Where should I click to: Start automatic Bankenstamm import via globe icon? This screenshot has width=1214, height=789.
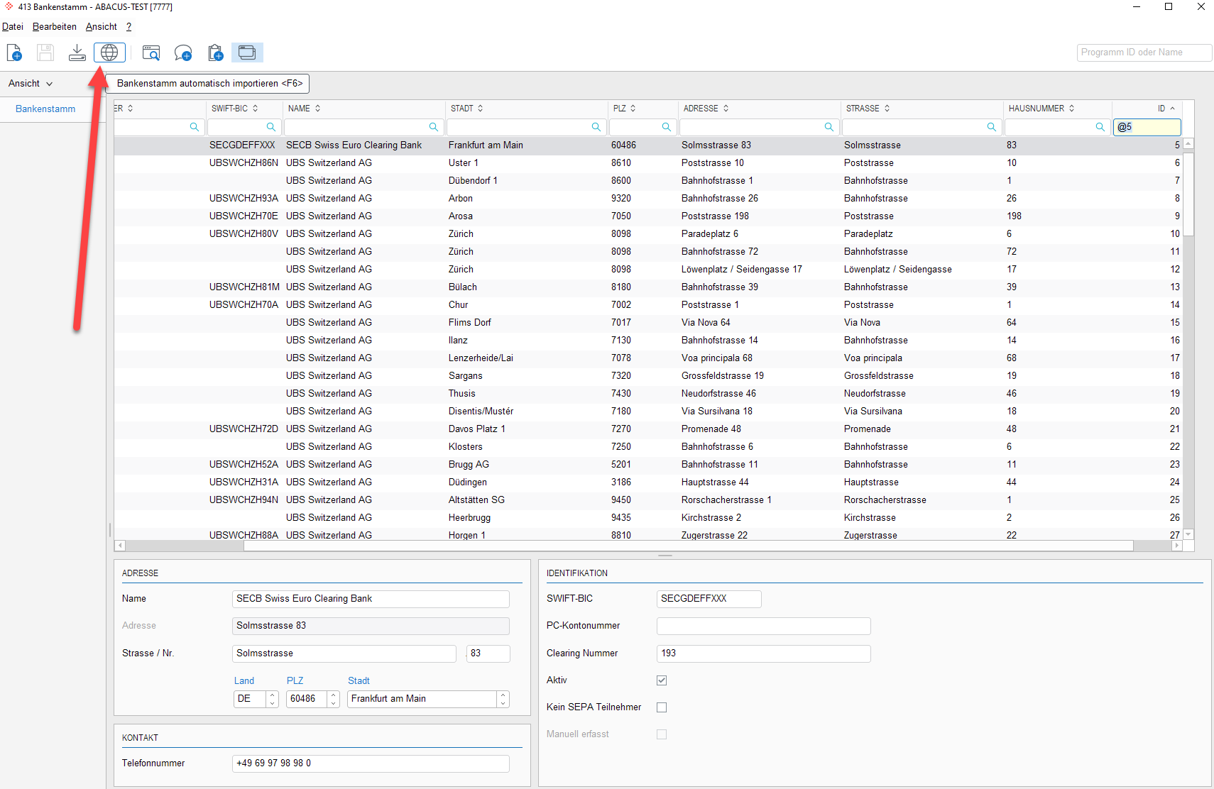109,53
